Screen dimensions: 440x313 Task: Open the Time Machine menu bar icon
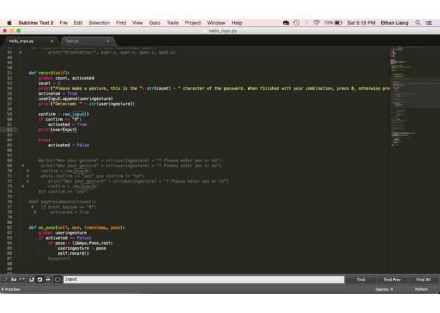(296, 23)
